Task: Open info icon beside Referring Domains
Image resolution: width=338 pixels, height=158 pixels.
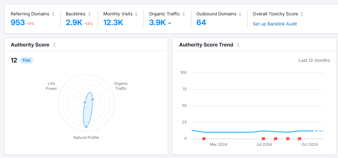Action: coord(53,14)
